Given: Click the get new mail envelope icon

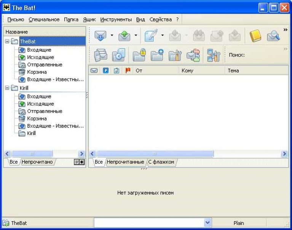Looking at the screenshot, I should [100, 36].
